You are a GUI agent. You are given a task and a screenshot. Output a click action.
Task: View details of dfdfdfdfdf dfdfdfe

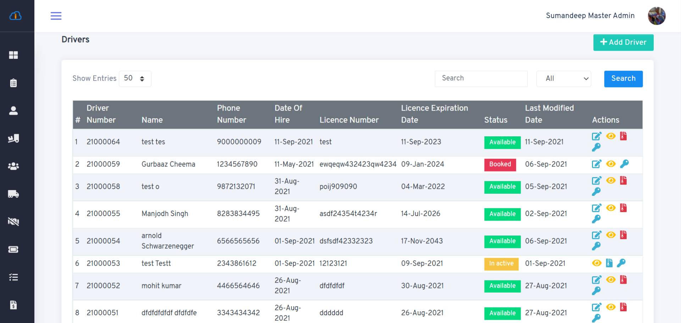coord(611,307)
